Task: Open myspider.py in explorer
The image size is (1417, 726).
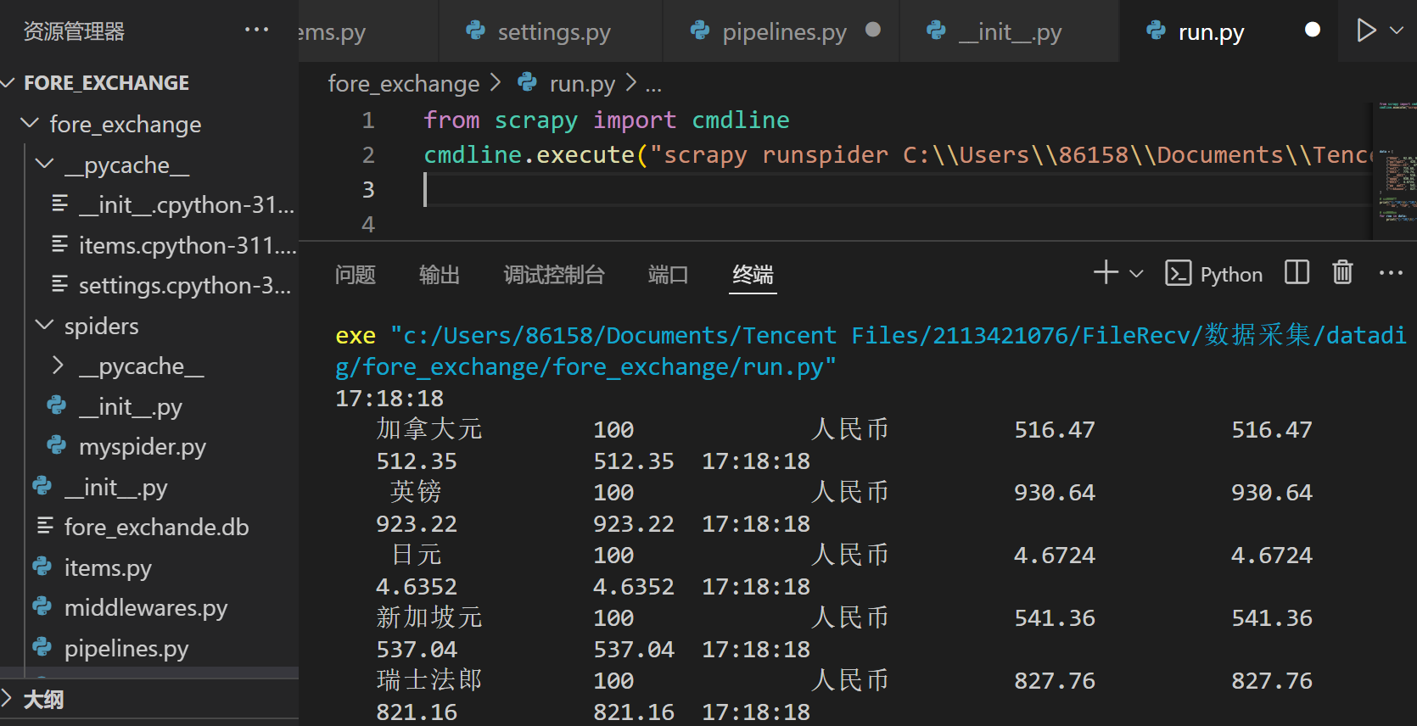Action: pos(142,446)
